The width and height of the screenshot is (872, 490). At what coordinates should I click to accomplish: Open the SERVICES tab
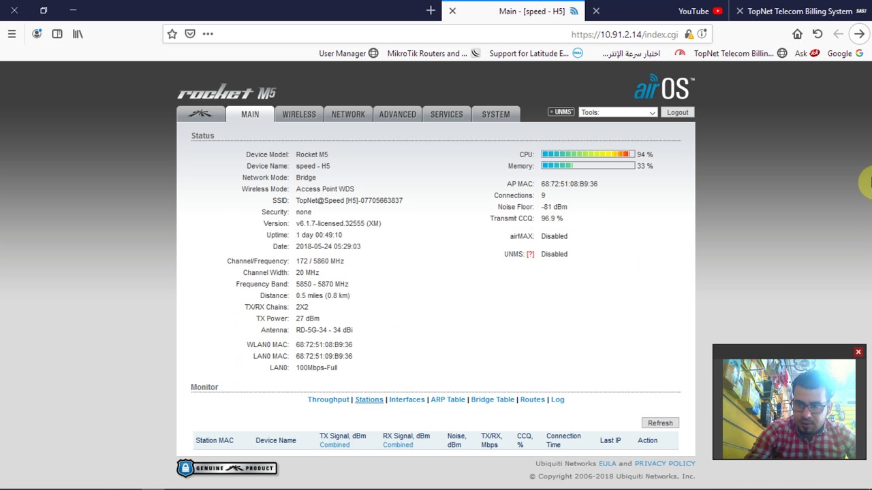(446, 114)
